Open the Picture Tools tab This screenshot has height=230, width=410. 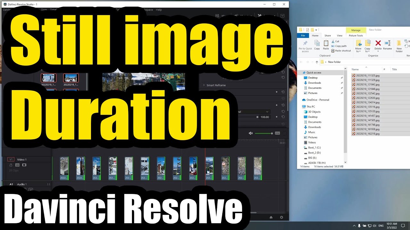[x=356, y=35]
